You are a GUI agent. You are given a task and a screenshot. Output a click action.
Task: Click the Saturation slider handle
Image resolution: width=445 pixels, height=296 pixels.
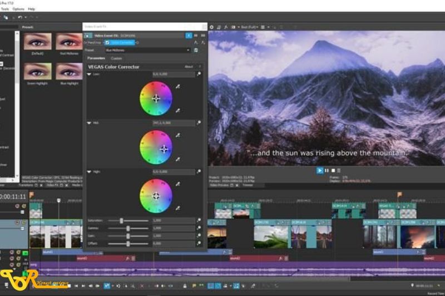coord(121,220)
